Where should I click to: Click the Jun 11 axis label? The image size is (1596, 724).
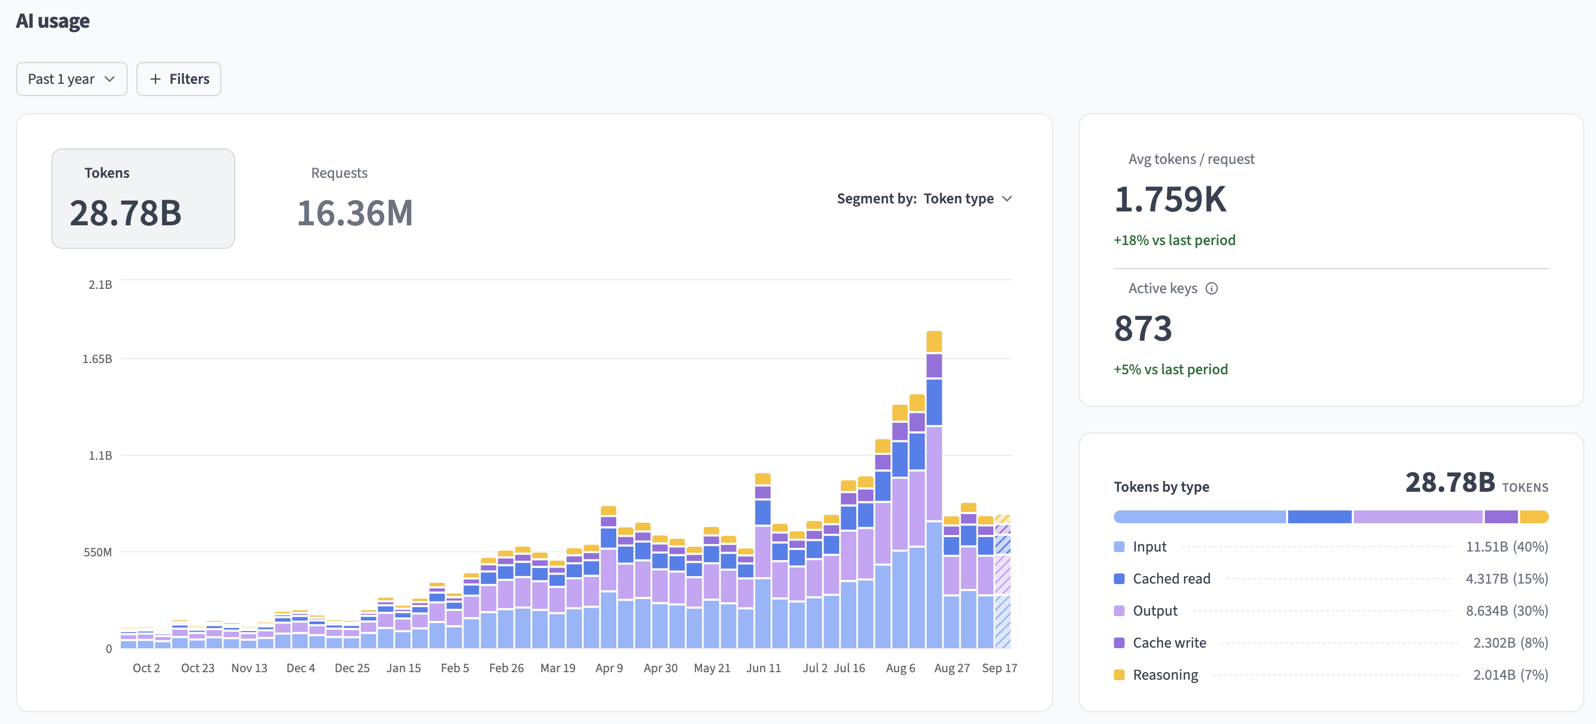(x=763, y=668)
